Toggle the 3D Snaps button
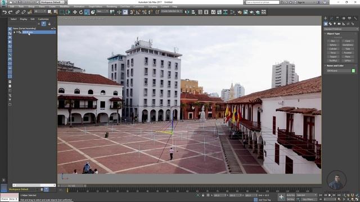Viewport: 360px width, 202px height. [132, 12]
